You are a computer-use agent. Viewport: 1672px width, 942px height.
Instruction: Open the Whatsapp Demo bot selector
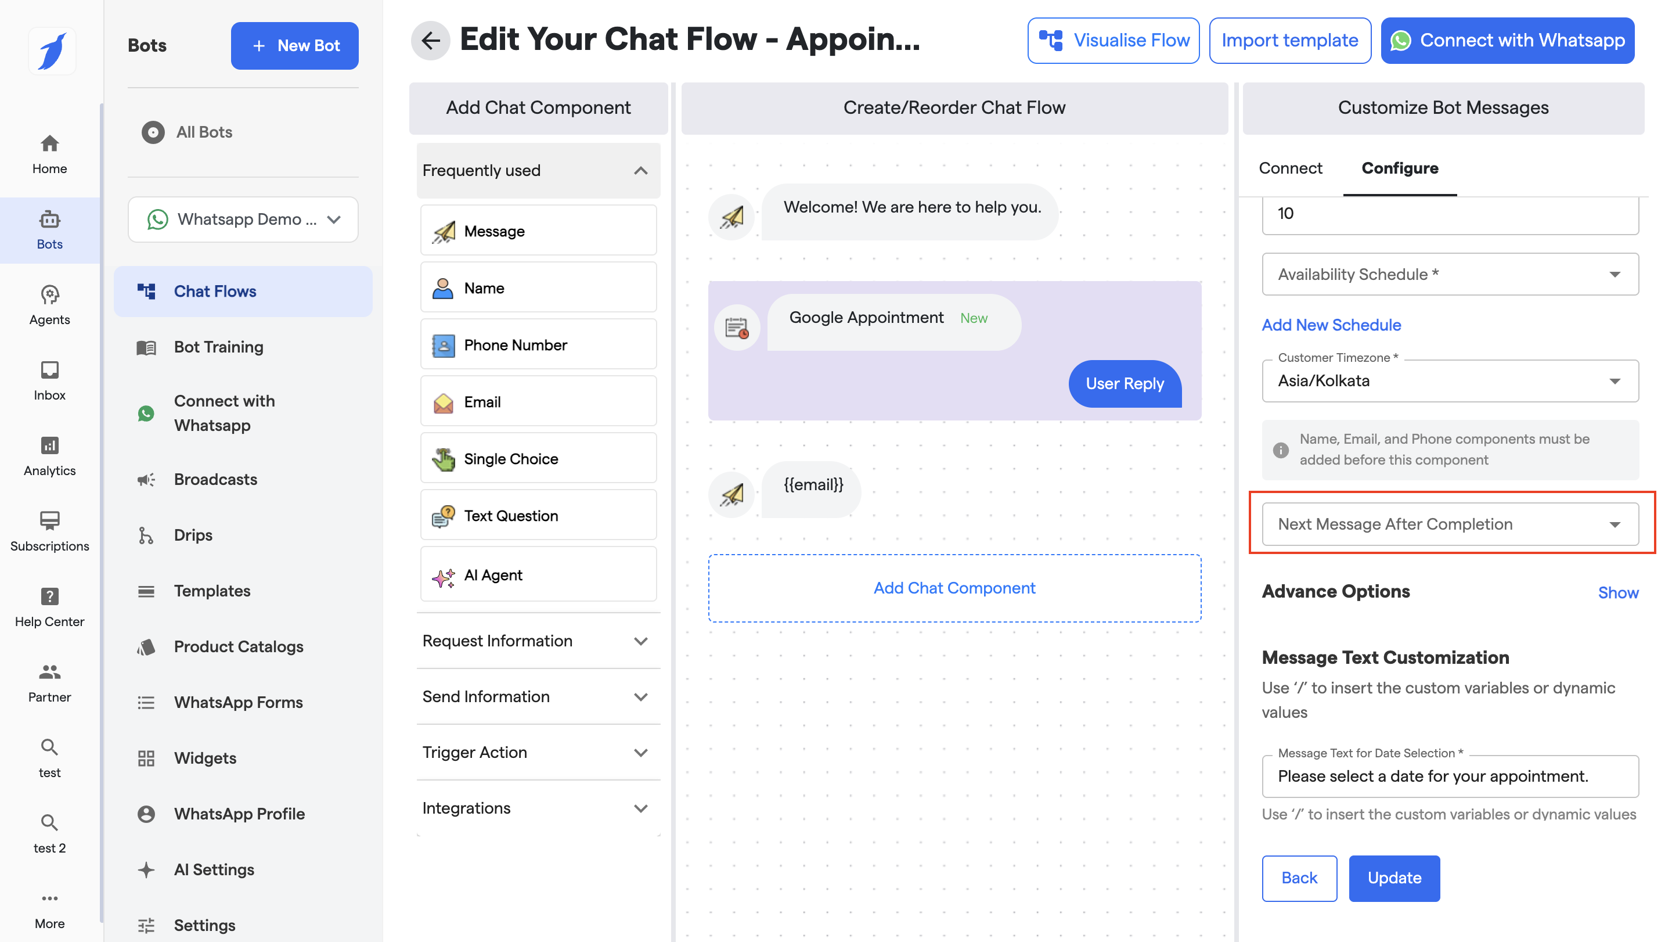click(243, 220)
